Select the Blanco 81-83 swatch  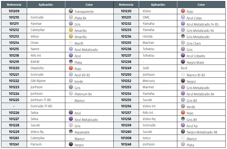183,74
